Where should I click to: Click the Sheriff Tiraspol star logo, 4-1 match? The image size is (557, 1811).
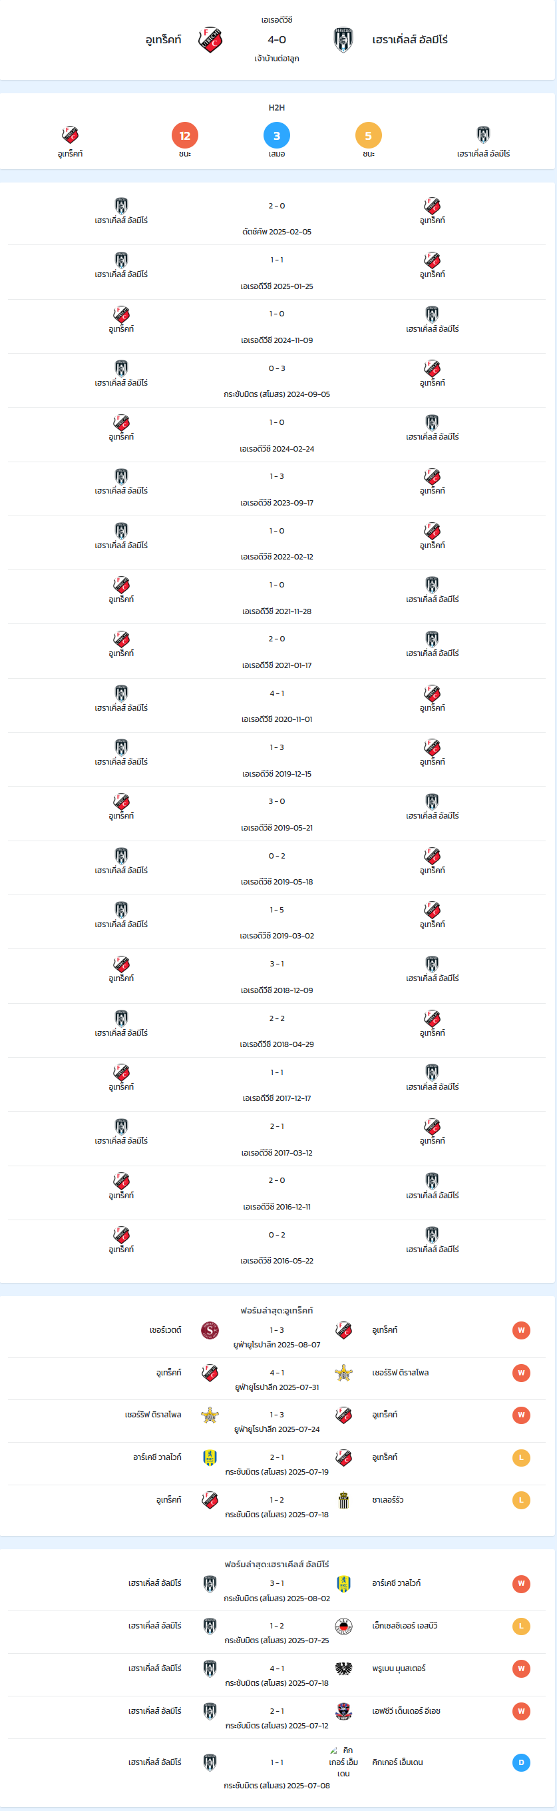[343, 1372]
